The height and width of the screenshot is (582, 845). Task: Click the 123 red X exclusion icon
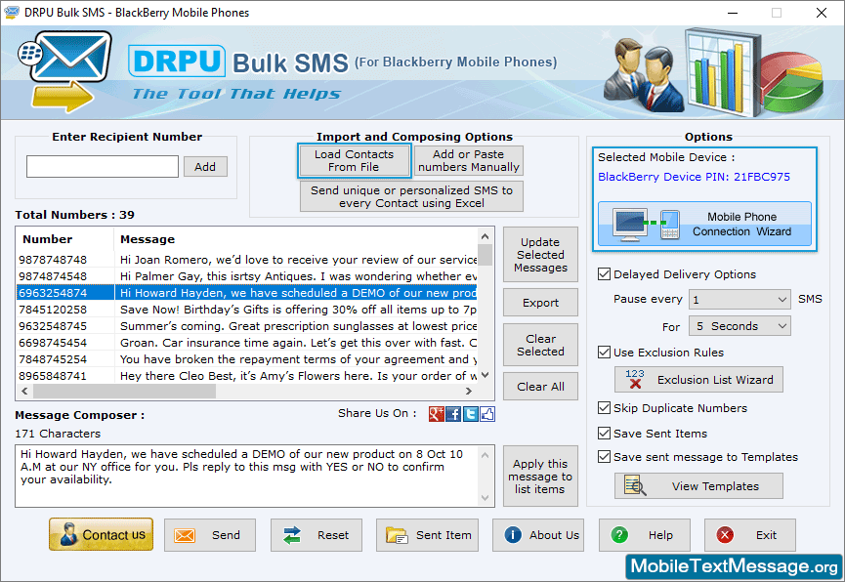635,379
